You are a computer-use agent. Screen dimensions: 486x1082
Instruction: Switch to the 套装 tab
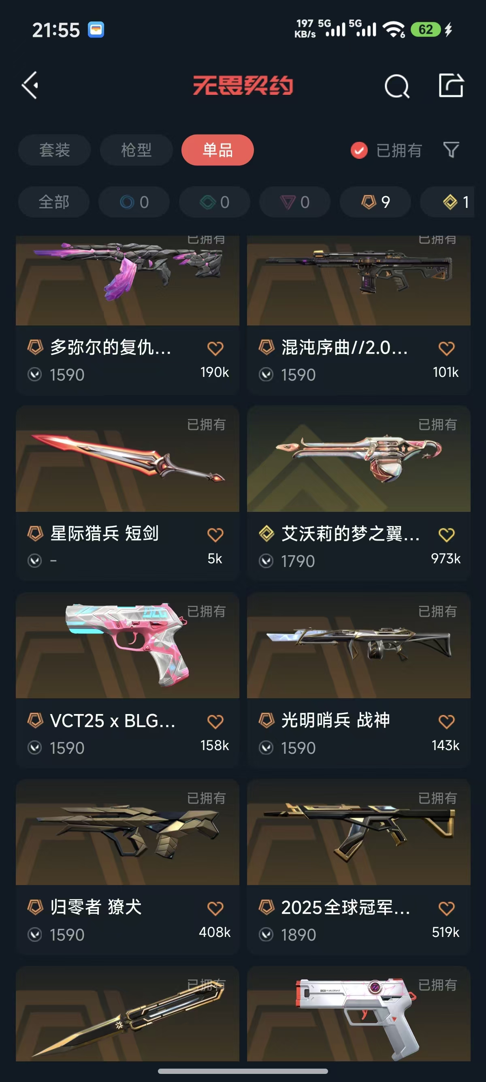pyautogui.click(x=54, y=150)
